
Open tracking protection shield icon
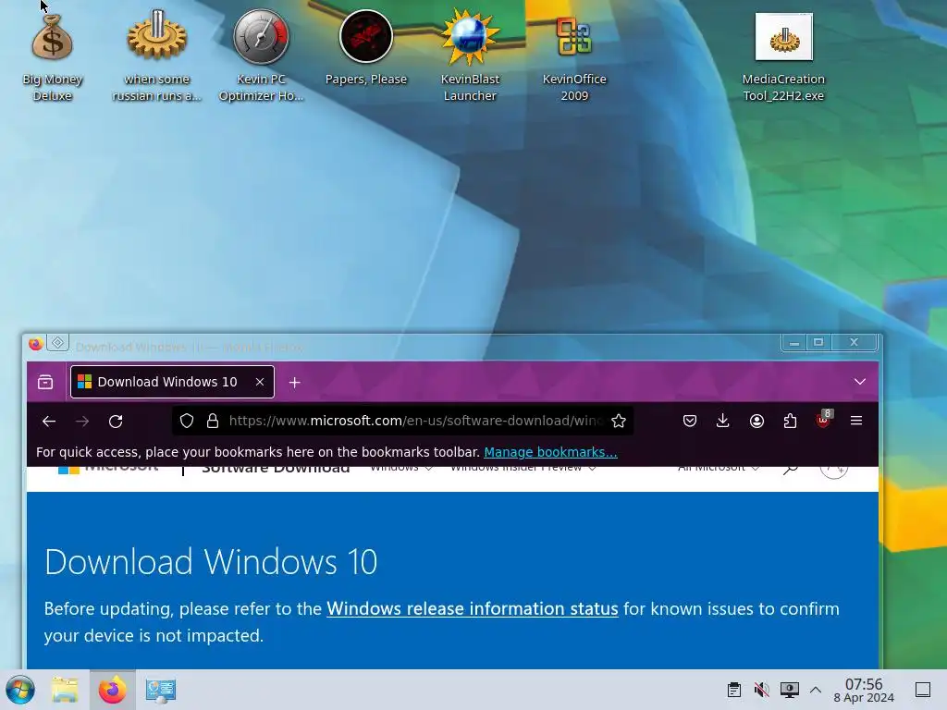click(187, 421)
